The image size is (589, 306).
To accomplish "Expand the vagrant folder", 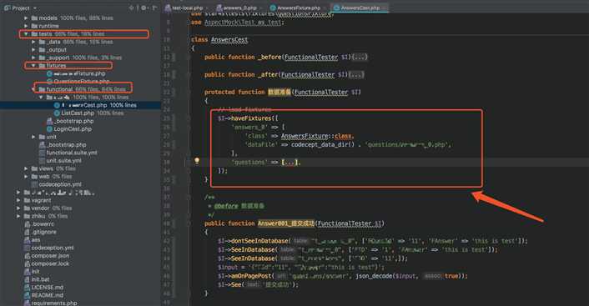I will [18, 200].
